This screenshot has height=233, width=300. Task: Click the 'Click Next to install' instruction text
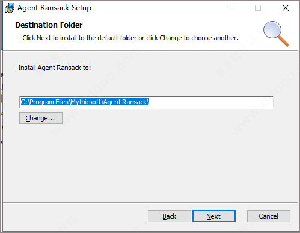click(x=130, y=38)
